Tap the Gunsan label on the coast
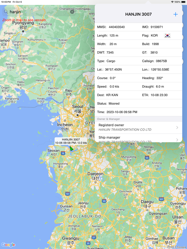This screenshot has width=187, height=249. (66, 208)
